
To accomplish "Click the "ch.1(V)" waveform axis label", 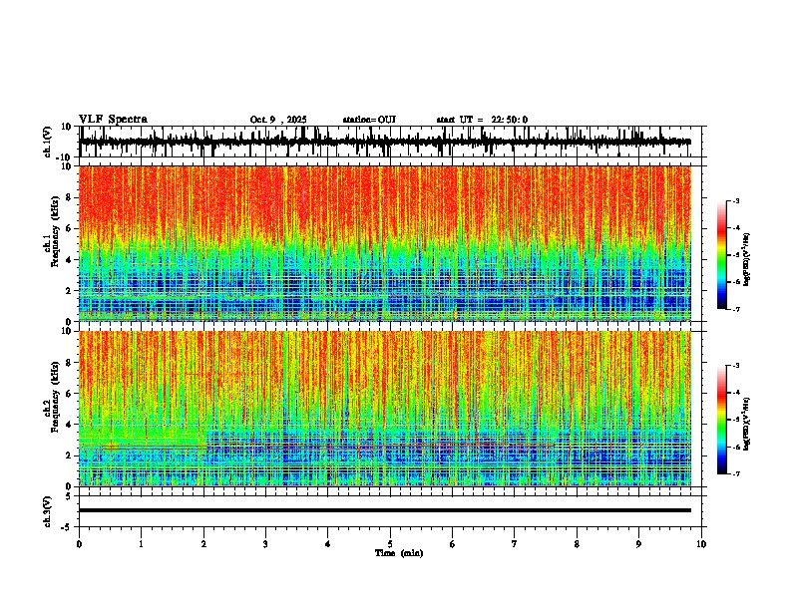I will tap(48, 142).
